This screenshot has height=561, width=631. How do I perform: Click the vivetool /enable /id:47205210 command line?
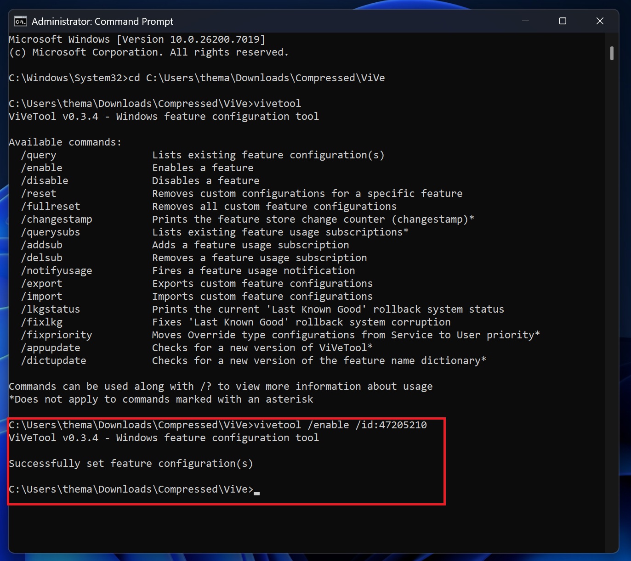point(217,425)
